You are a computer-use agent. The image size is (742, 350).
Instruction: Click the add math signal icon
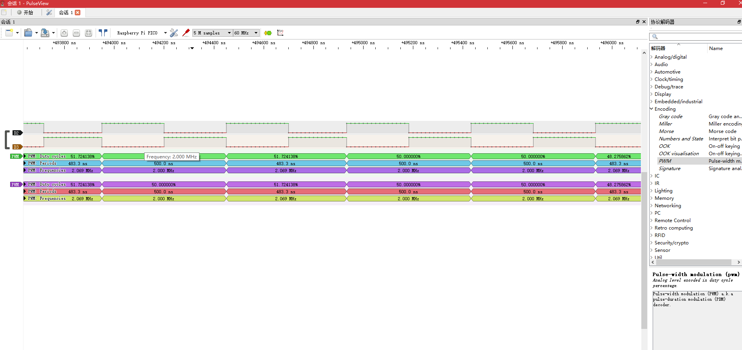(x=280, y=33)
